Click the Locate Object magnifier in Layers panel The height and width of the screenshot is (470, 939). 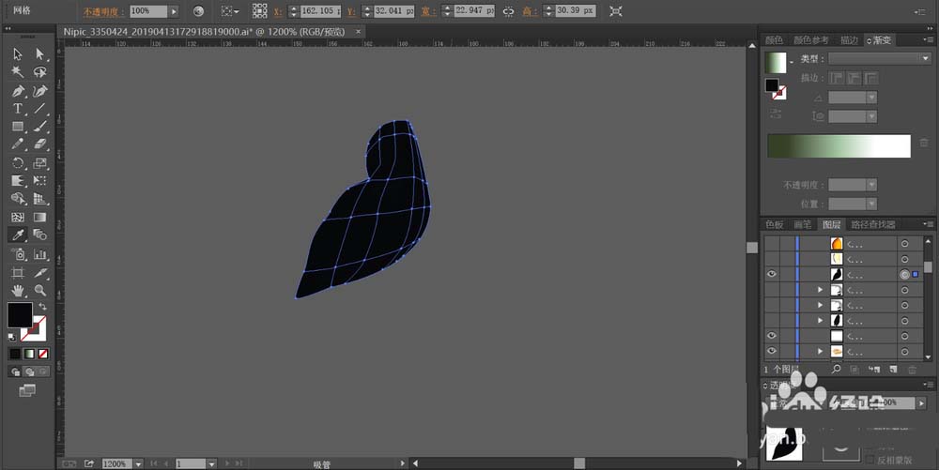pyautogui.click(x=836, y=370)
